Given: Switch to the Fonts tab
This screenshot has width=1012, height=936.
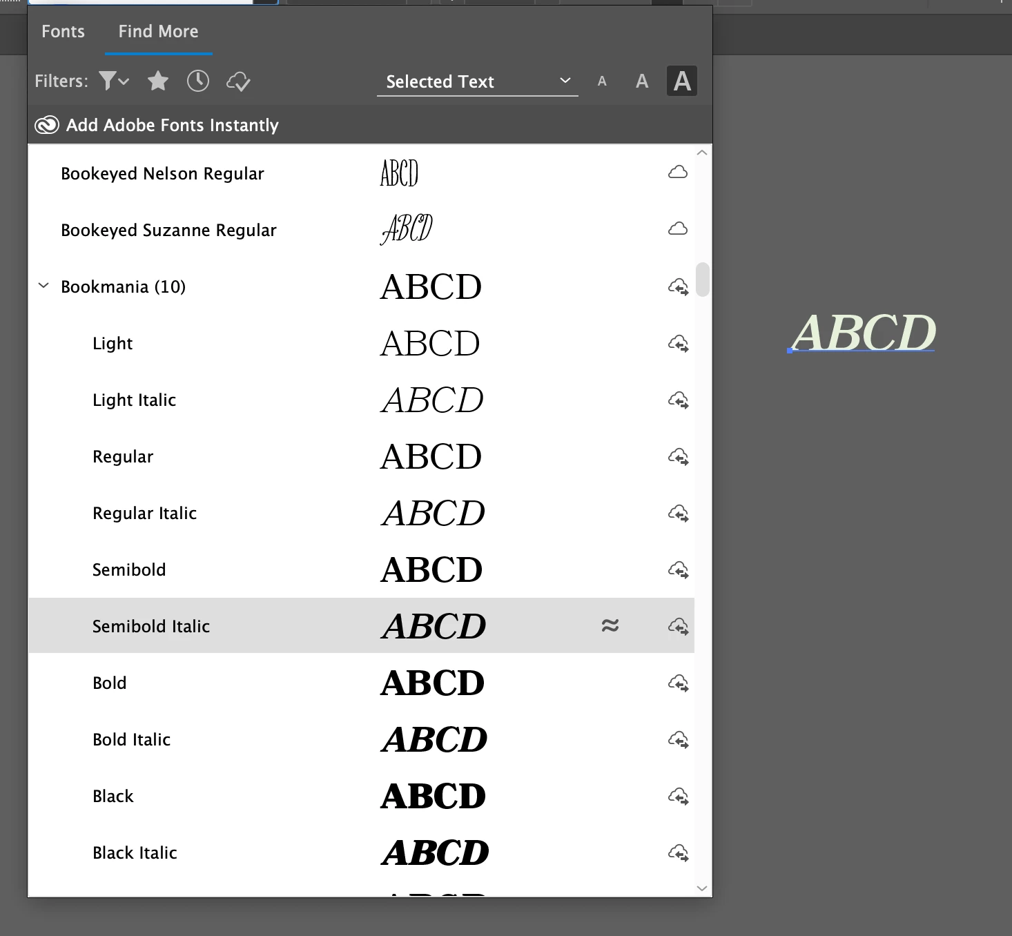Looking at the screenshot, I should point(63,31).
